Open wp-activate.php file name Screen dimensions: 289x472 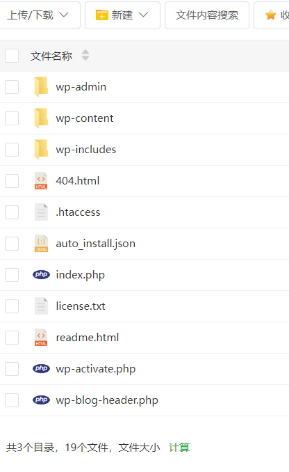click(96, 369)
